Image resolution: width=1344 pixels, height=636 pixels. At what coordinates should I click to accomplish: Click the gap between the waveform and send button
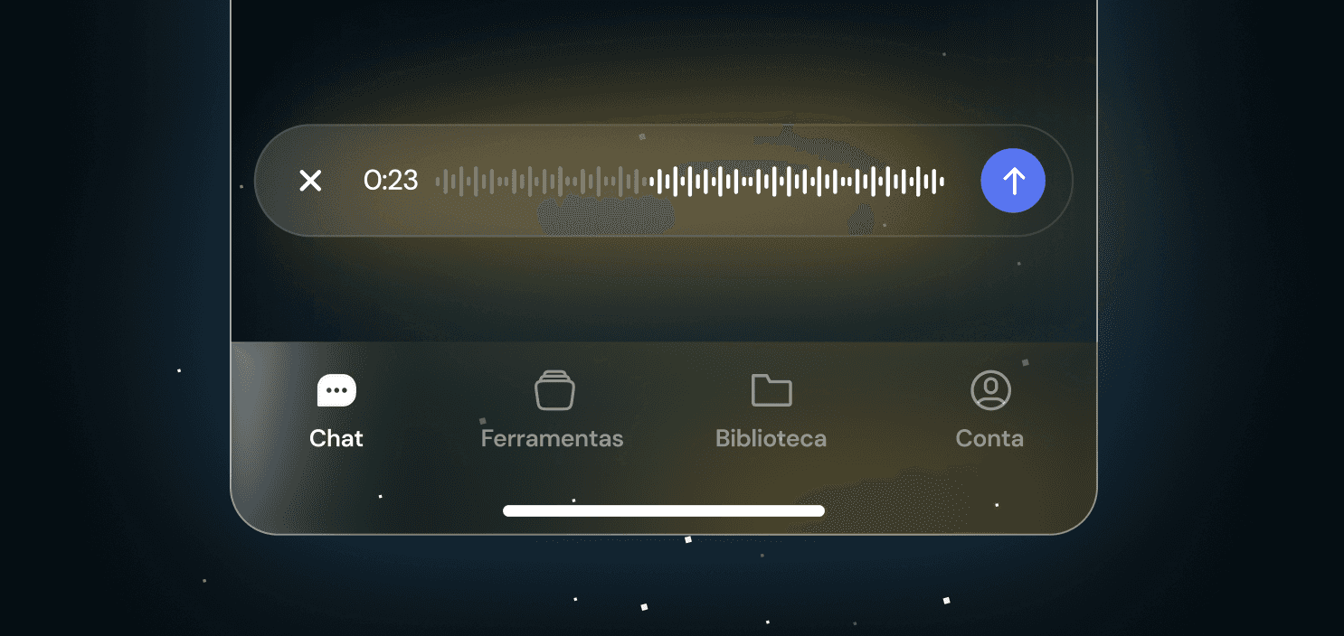coord(963,181)
